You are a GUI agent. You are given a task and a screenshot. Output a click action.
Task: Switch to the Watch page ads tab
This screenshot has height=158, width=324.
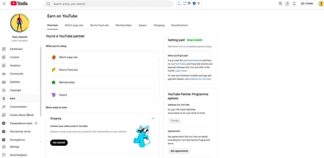[74, 25]
